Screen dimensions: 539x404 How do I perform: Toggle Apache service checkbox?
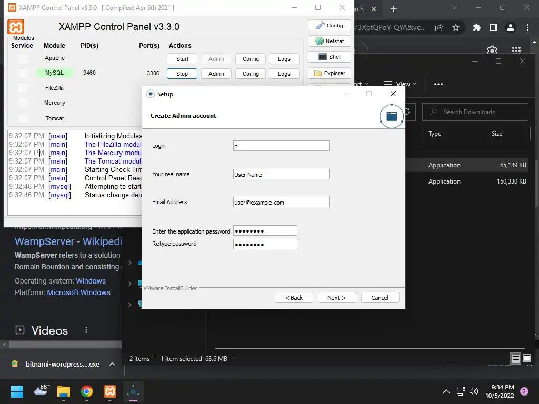click(23, 59)
